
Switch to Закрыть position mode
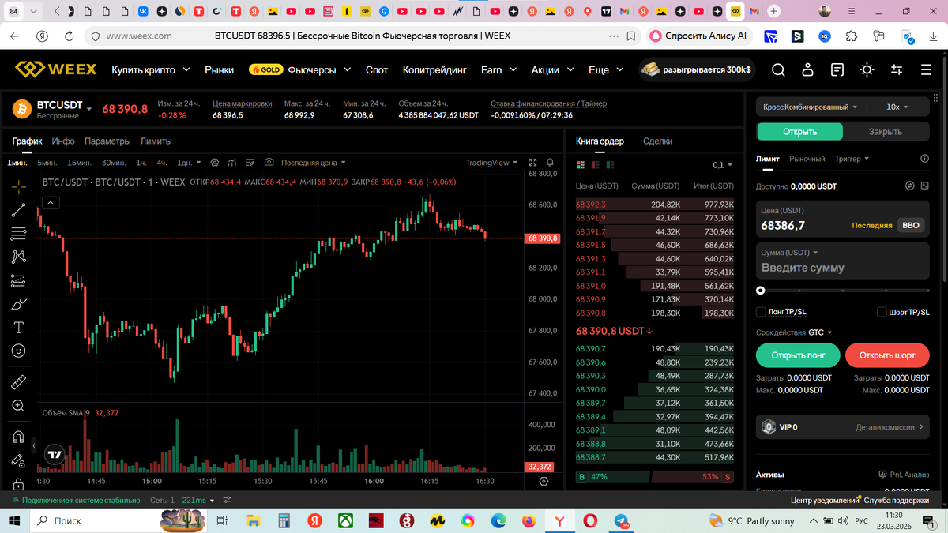coord(886,132)
